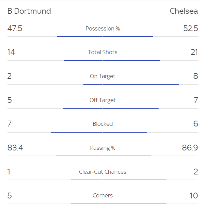Click the Corners stat label
The image size is (202, 207).
pyautogui.click(x=103, y=195)
